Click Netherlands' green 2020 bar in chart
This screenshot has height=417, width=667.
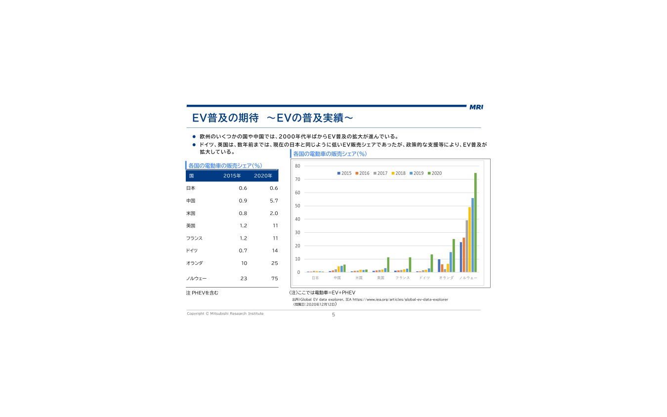click(x=454, y=256)
